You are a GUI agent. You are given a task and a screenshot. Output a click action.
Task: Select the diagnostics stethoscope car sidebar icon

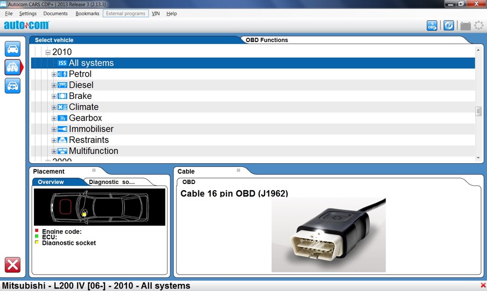[x=12, y=67]
